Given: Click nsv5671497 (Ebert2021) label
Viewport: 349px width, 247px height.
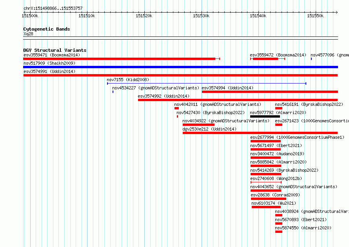Looking at the screenshot, I should tap(276, 145).
